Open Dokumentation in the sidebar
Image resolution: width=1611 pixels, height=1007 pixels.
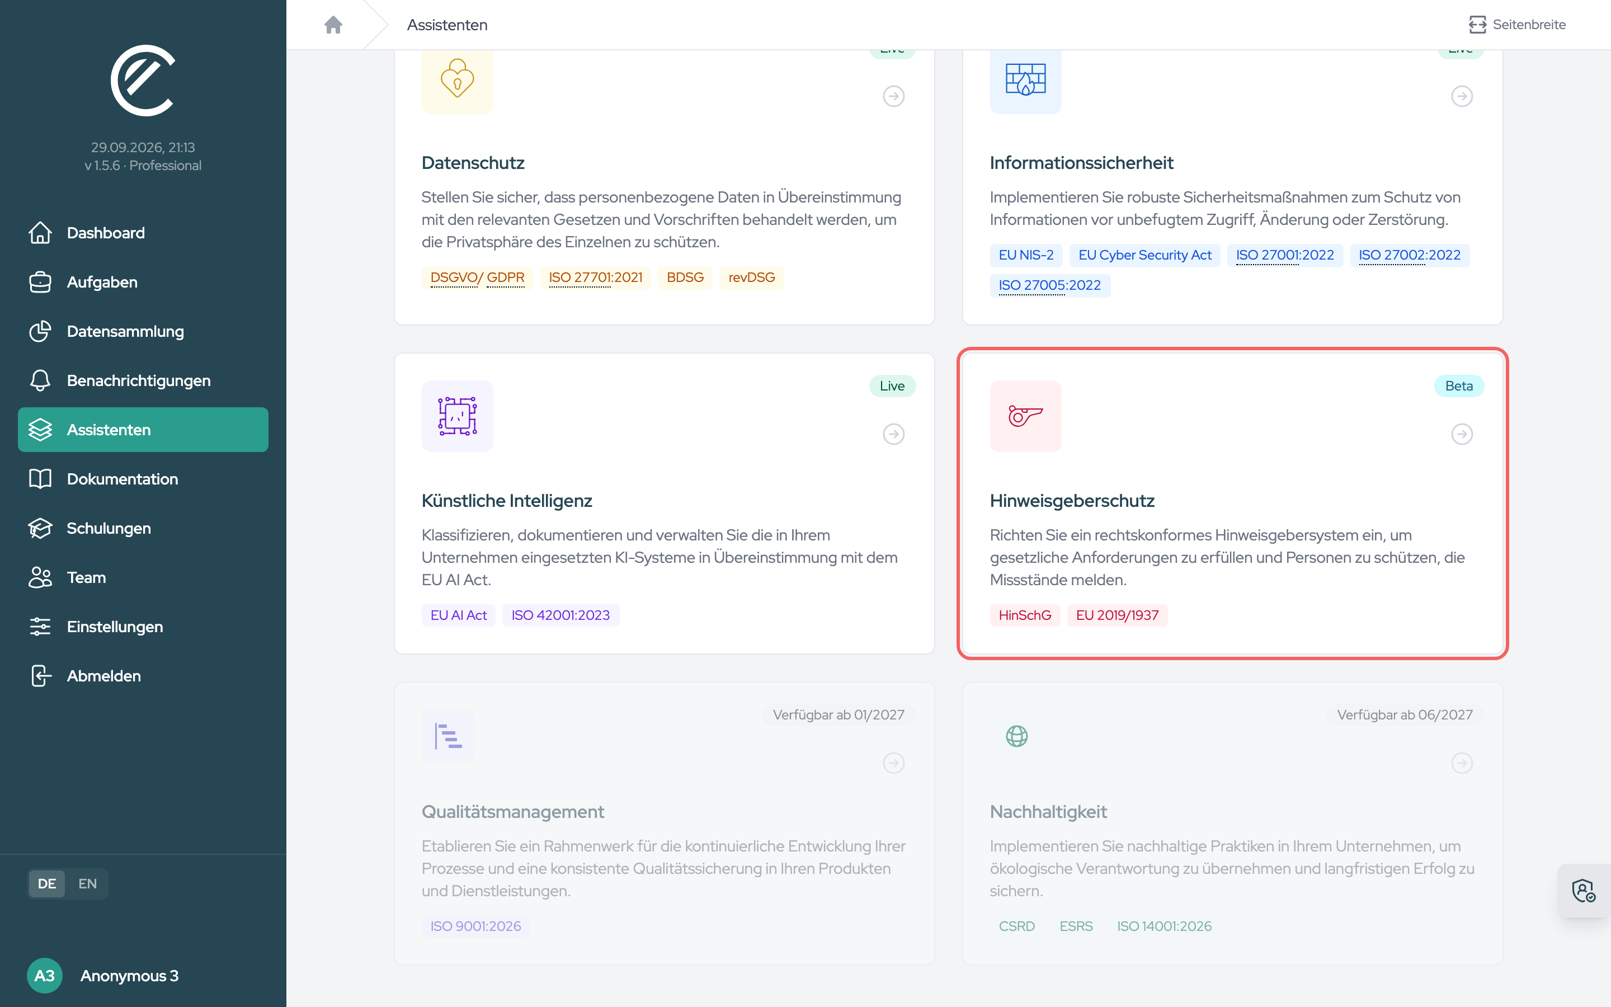[x=143, y=479]
